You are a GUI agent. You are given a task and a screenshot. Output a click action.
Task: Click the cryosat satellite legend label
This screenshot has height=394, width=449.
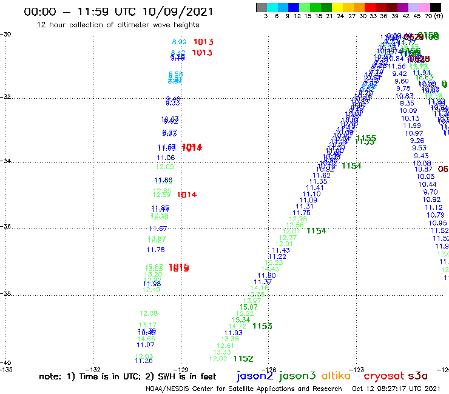[x=384, y=376]
